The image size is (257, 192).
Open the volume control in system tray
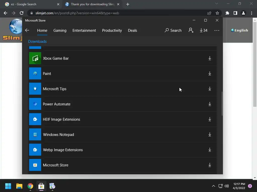pos(227,186)
